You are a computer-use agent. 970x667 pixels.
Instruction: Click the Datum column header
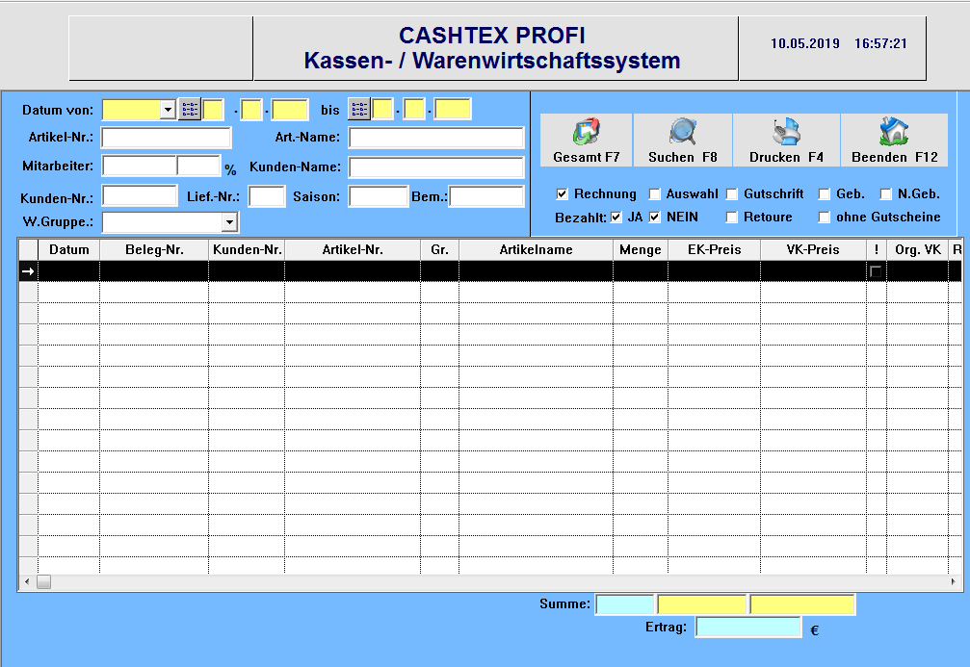[x=69, y=249]
